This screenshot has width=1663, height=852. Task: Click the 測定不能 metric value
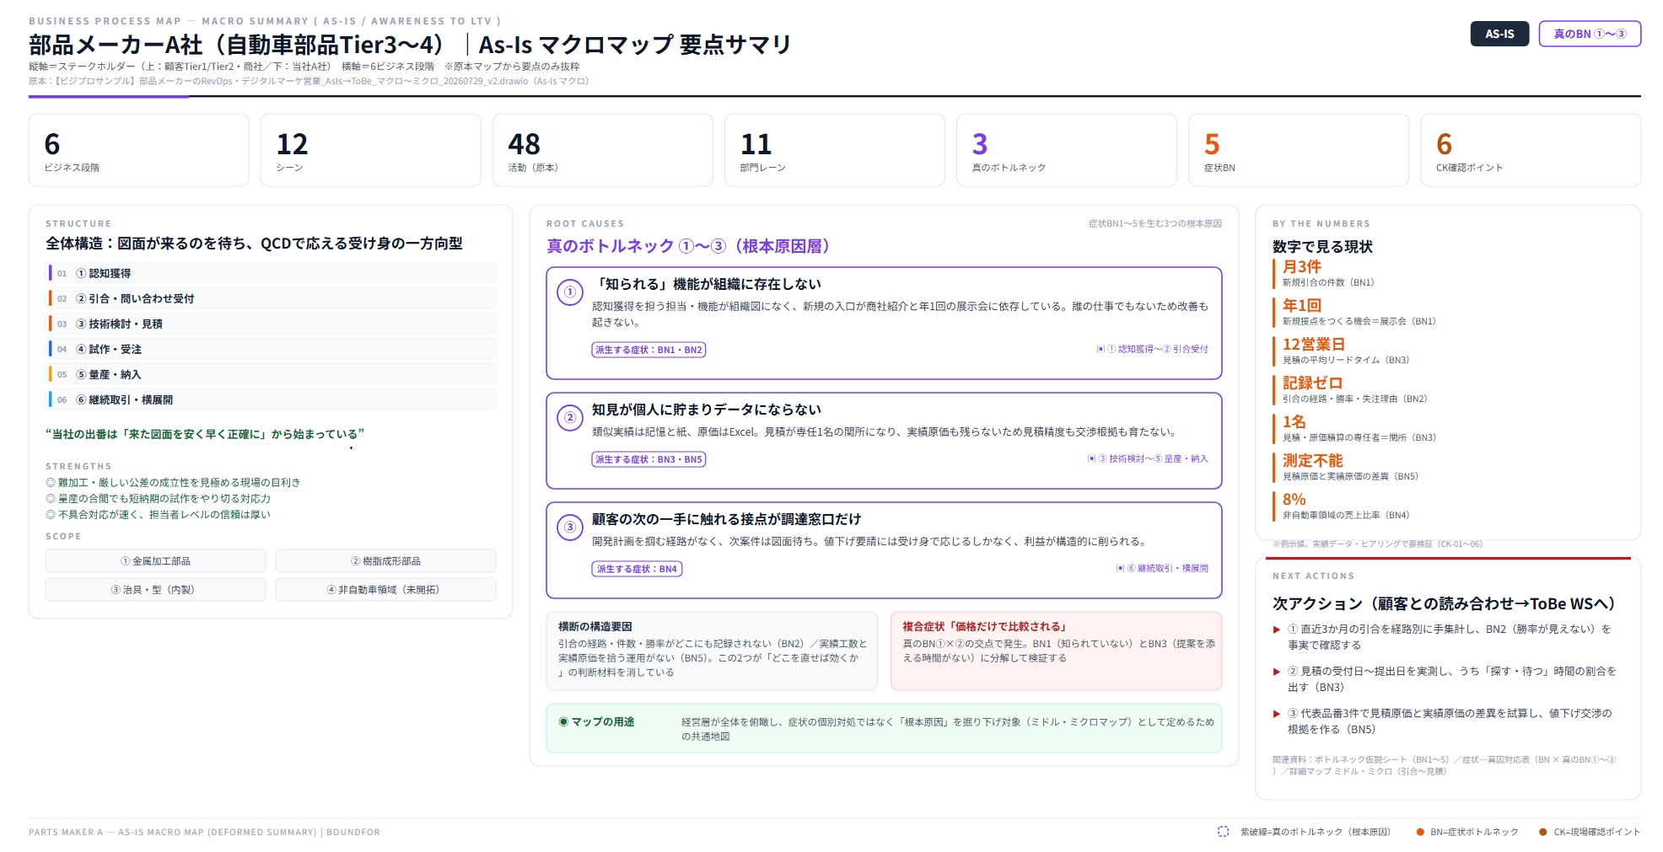tap(1313, 461)
